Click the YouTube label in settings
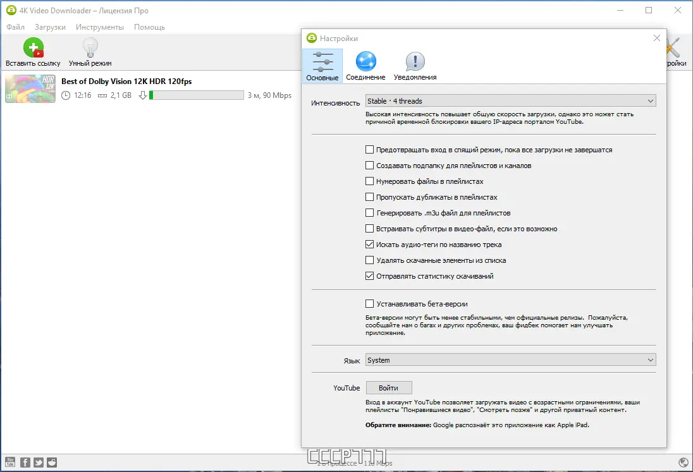Image resolution: width=693 pixels, height=472 pixels. tap(346, 388)
